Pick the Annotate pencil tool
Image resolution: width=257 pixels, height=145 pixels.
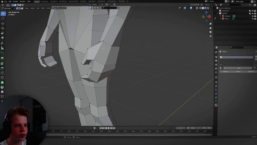coord(2,43)
